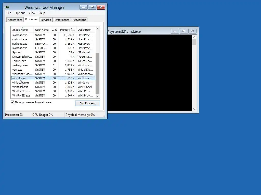This screenshot has height=195, width=261.
Task: Click Physical Memory: 9% in status bar
Action: point(80,115)
